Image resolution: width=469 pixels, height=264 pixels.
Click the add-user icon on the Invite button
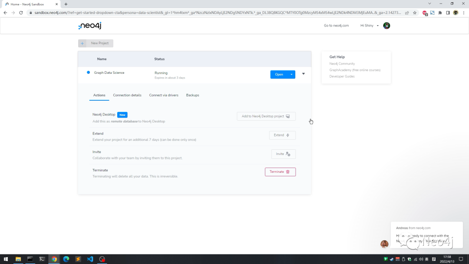tap(289, 154)
